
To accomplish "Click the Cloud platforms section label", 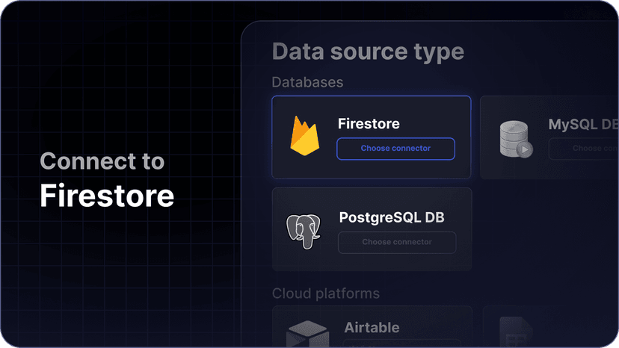I will 325,293.
